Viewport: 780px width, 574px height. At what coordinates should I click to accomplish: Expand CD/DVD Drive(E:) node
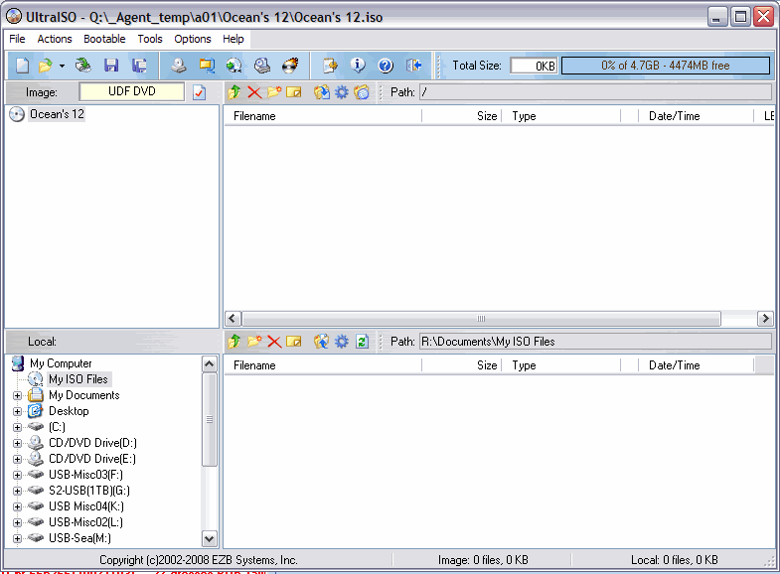(x=18, y=459)
